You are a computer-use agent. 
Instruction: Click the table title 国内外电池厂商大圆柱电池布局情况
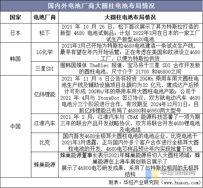click(102, 6)
